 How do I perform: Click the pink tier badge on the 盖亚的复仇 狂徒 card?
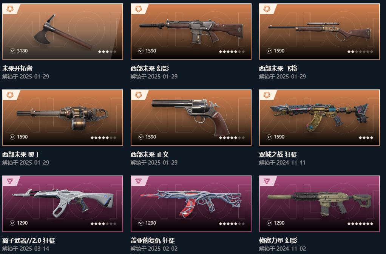coord(139,181)
